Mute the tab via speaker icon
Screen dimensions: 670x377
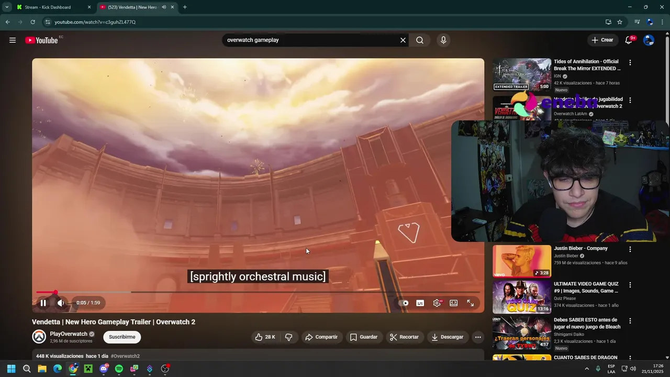[164, 7]
